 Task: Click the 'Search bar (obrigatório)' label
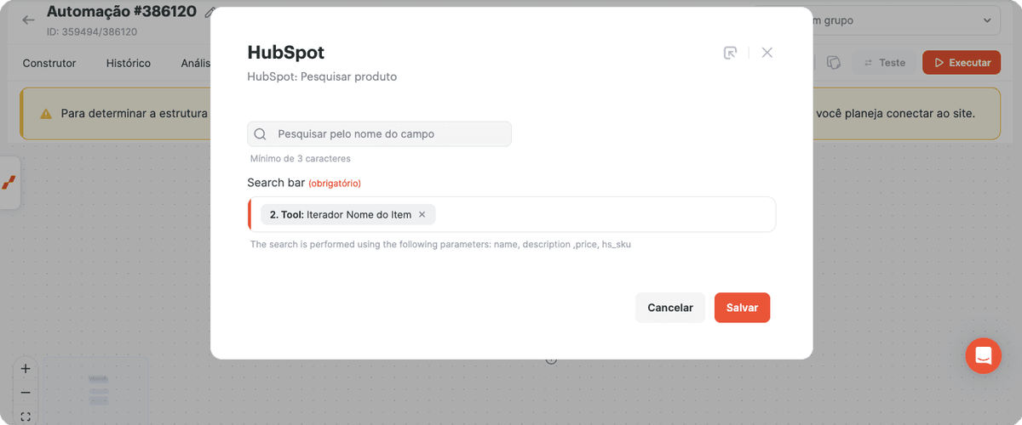coord(304,183)
